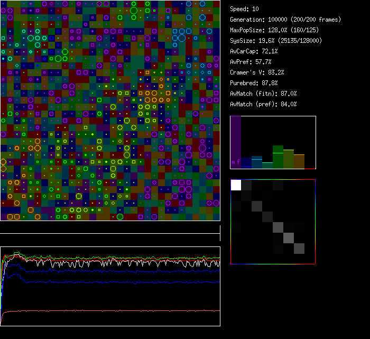
Task: Click the bottom-right gray diagonal matrix cell
Action: (x=299, y=249)
